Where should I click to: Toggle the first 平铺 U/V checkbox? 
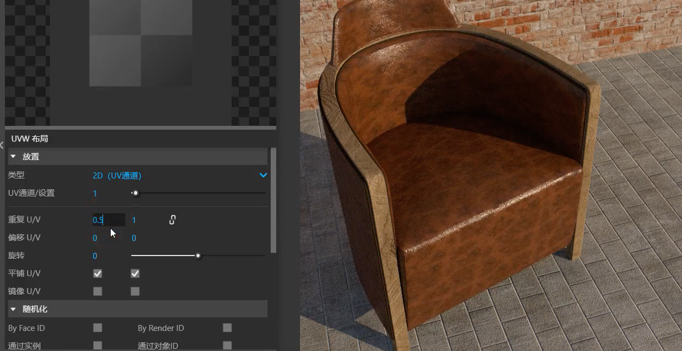pyautogui.click(x=98, y=273)
